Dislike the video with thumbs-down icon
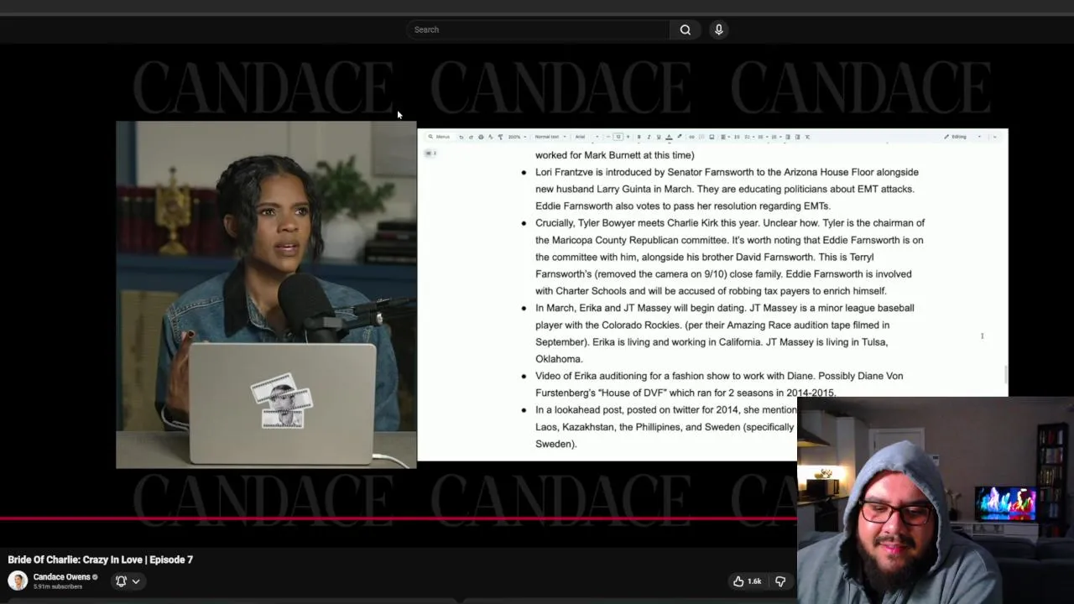 780,581
